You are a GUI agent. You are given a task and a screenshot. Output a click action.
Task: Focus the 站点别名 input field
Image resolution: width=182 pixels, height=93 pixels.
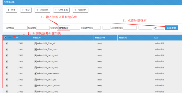click(x=21, y=28)
